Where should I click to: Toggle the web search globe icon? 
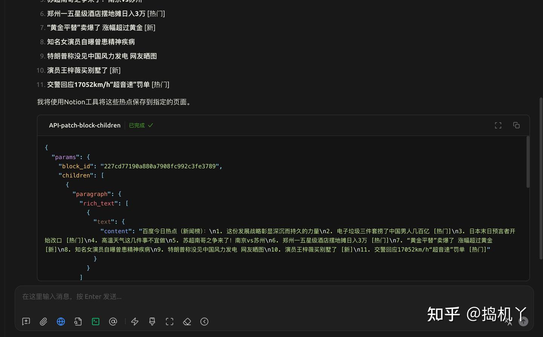click(61, 322)
